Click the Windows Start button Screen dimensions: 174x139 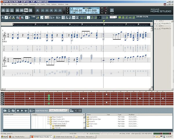(4, 137)
